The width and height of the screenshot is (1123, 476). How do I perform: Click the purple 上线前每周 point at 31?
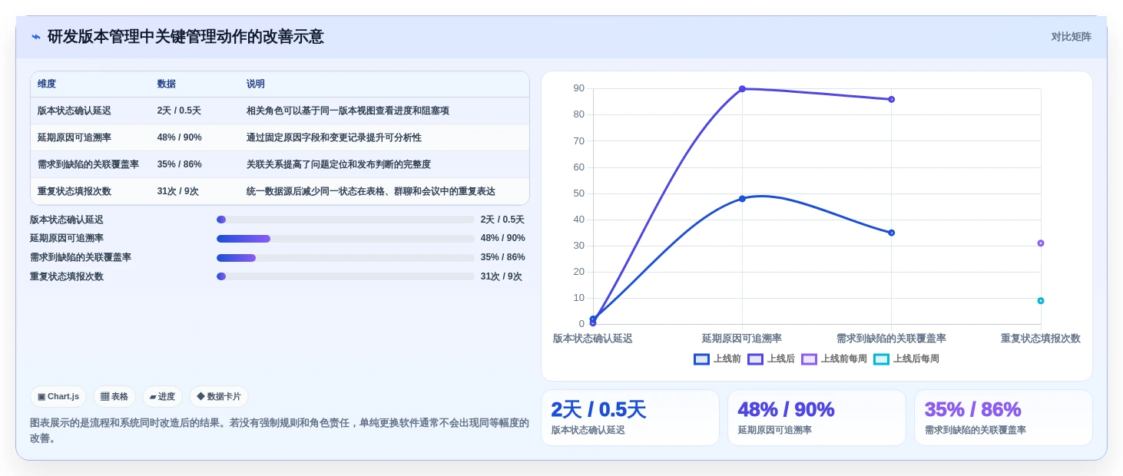[1041, 243]
